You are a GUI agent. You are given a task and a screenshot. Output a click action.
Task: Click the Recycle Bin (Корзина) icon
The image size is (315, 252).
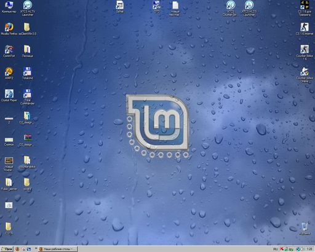point(305,229)
